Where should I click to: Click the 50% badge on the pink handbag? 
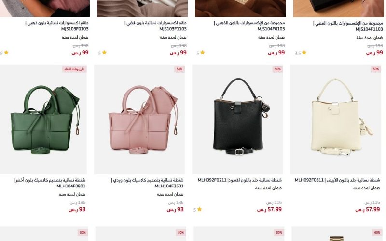point(179,69)
